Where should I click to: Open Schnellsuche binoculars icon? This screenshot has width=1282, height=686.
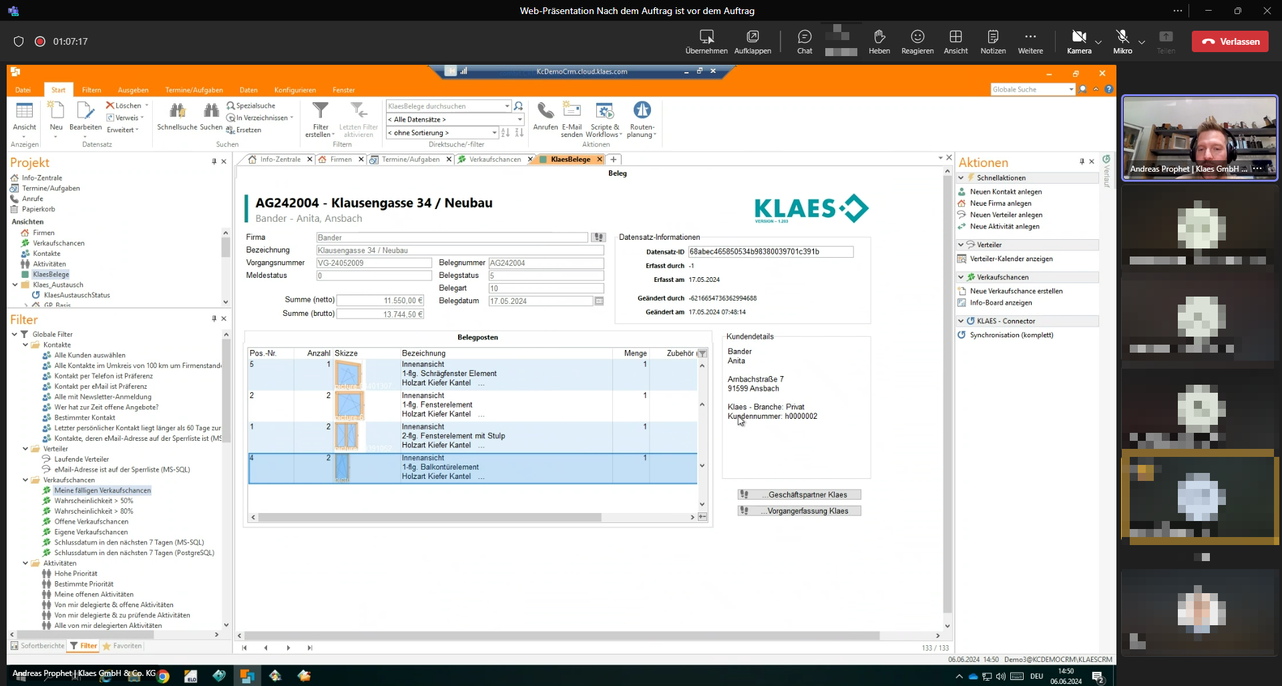(177, 116)
